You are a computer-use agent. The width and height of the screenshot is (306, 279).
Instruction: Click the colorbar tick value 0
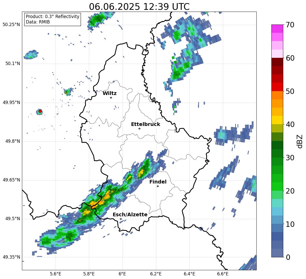tap(288, 257)
